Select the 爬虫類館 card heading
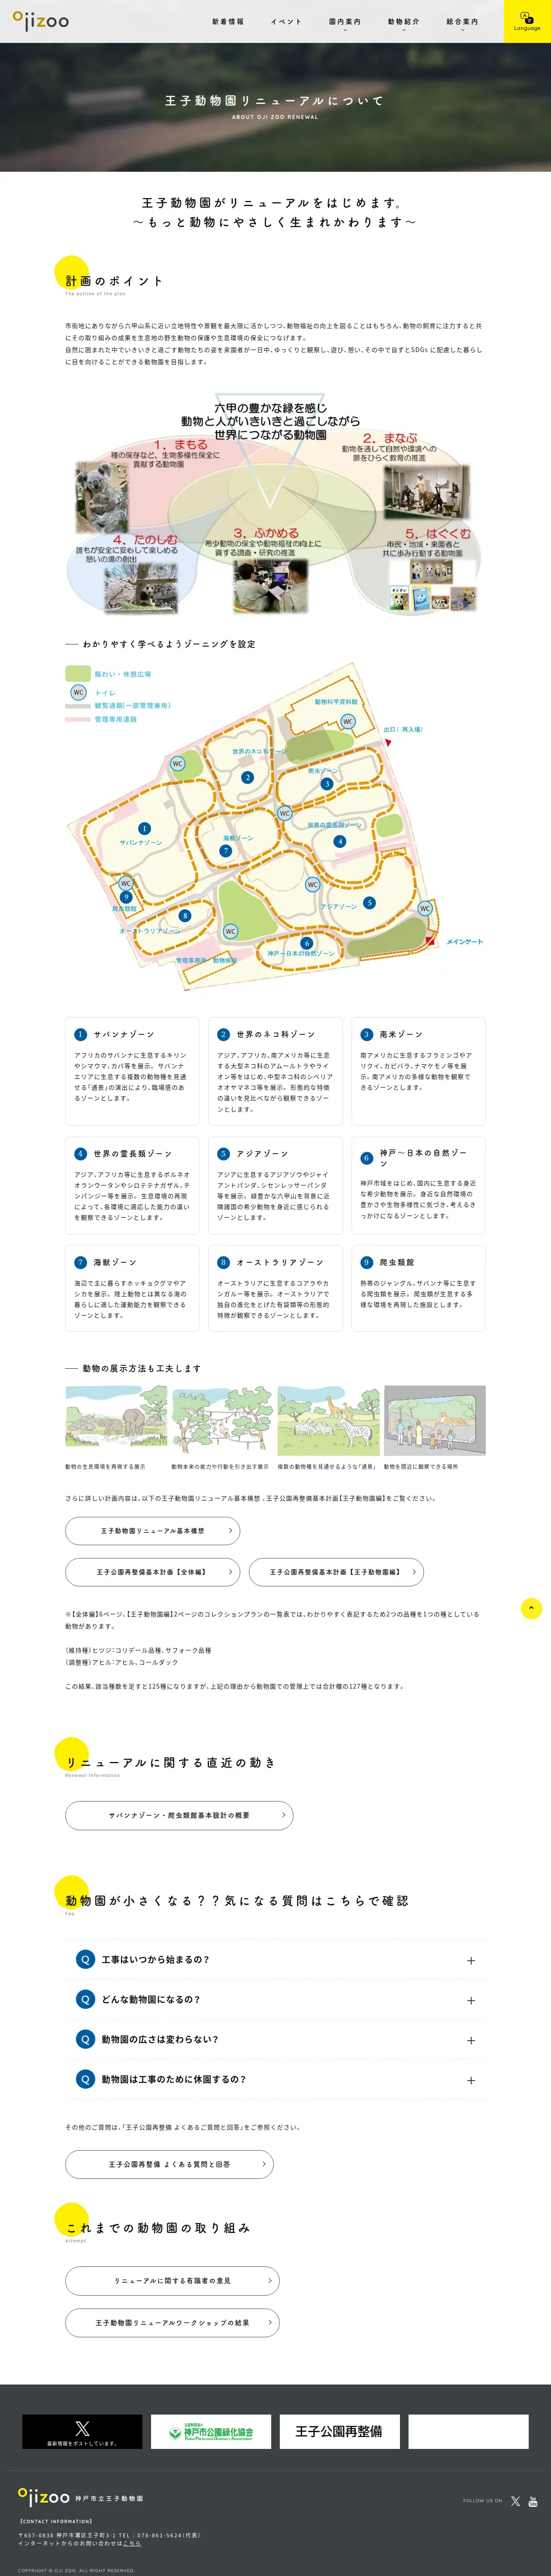This screenshot has height=2576, width=551. [x=397, y=1262]
